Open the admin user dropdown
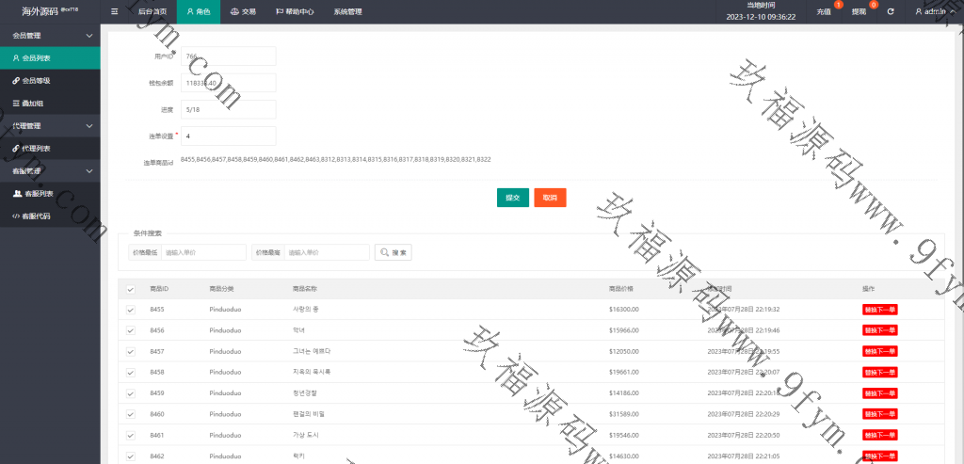 point(933,12)
